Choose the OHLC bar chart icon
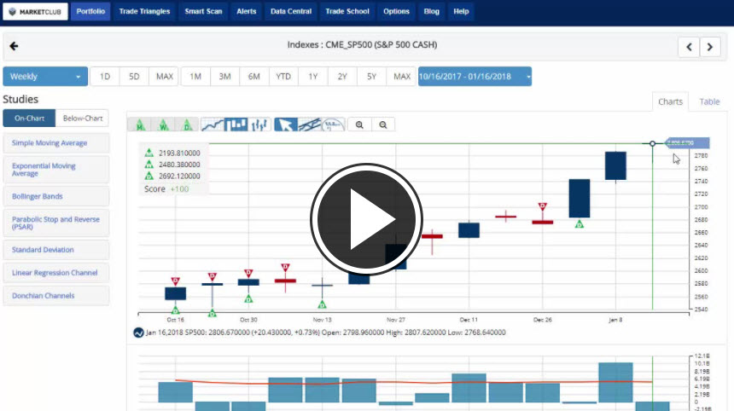 [260, 124]
